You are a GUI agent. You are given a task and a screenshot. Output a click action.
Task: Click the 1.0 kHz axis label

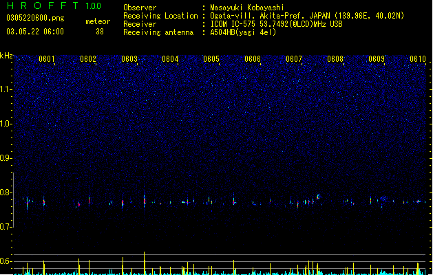(x=6, y=124)
